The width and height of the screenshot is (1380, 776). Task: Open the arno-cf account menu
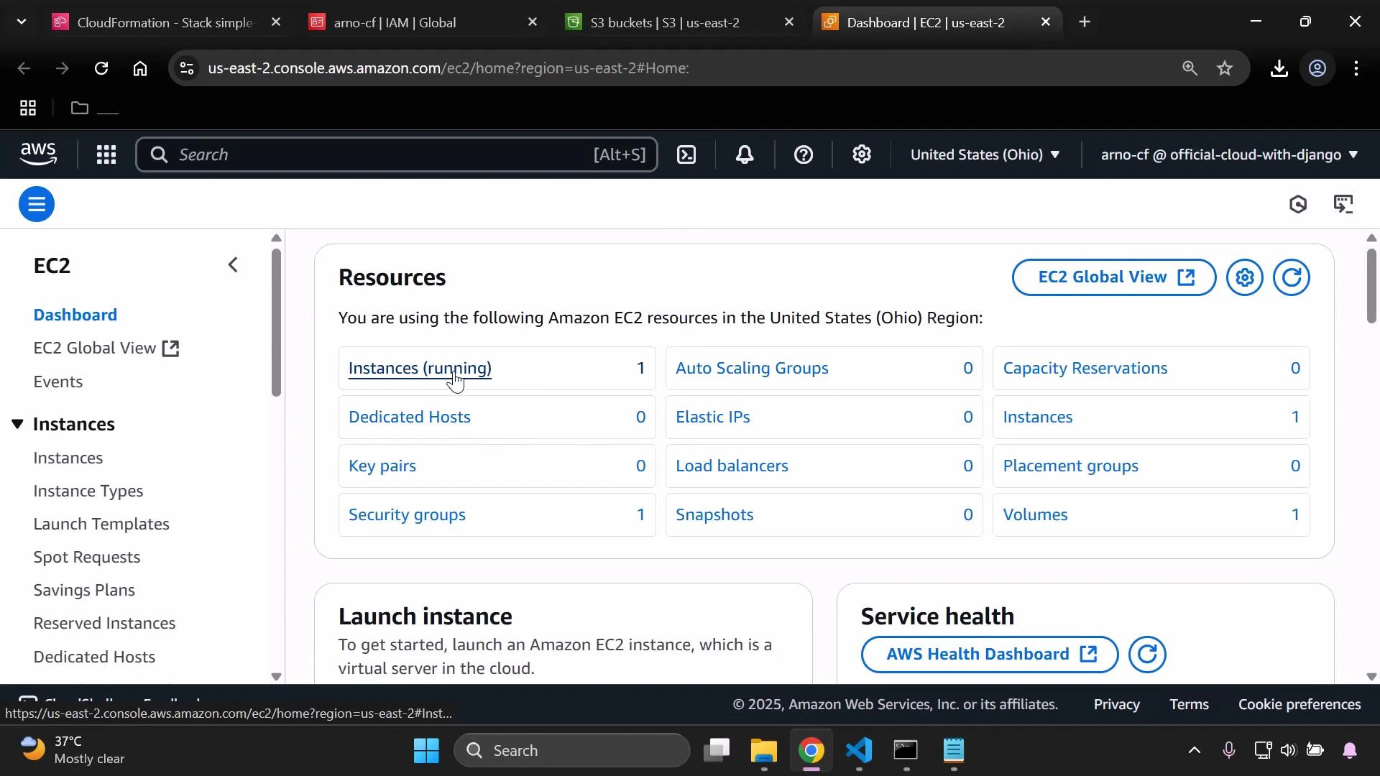[x=1227, y=154]
